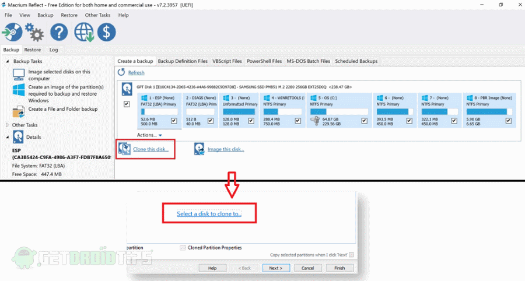Viewport: 525px width, 281px height.
Task: Open the Backup Definition Files tab
Action: pos(183,61)
